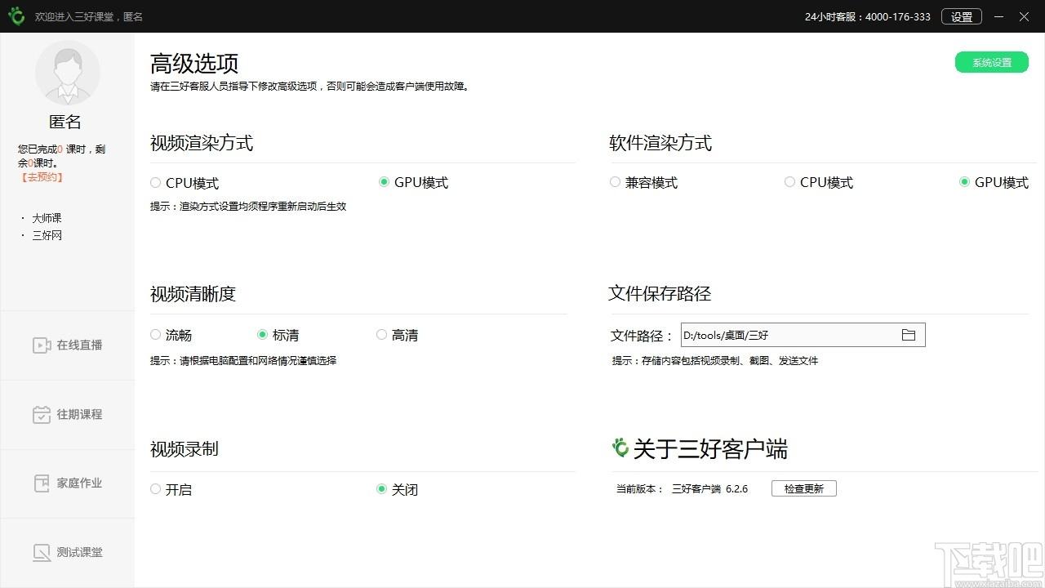Click the past courses calendar icon

42,415
